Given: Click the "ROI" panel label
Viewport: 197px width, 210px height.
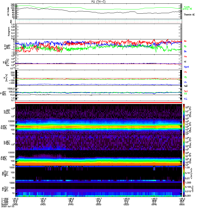Looking at the screenshot, I should pyautogui.click(x=11, y=22).
